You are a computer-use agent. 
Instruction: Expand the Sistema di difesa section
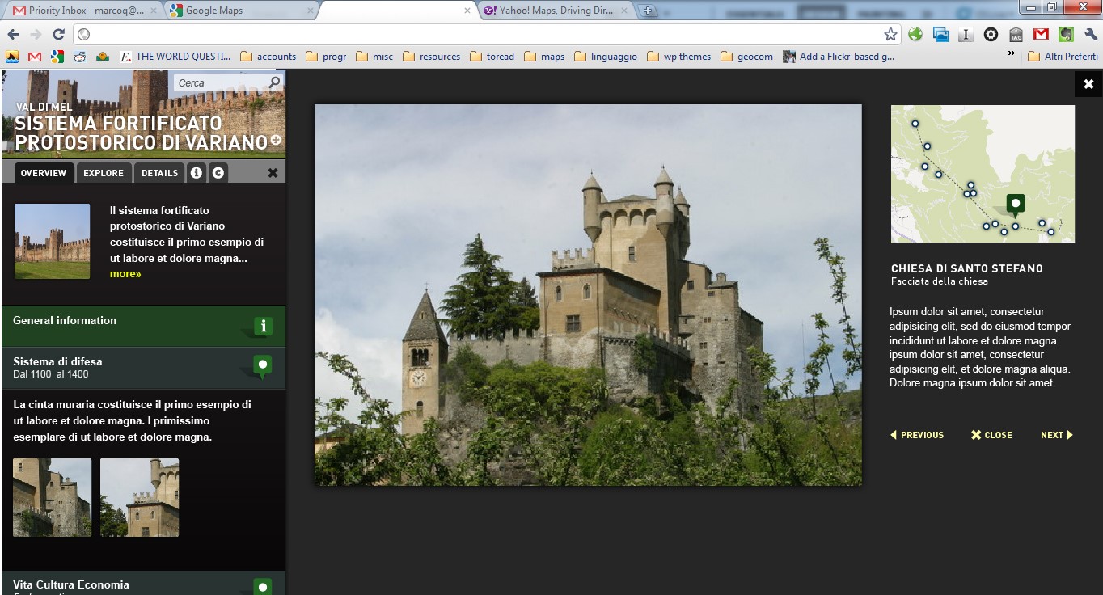143,368
